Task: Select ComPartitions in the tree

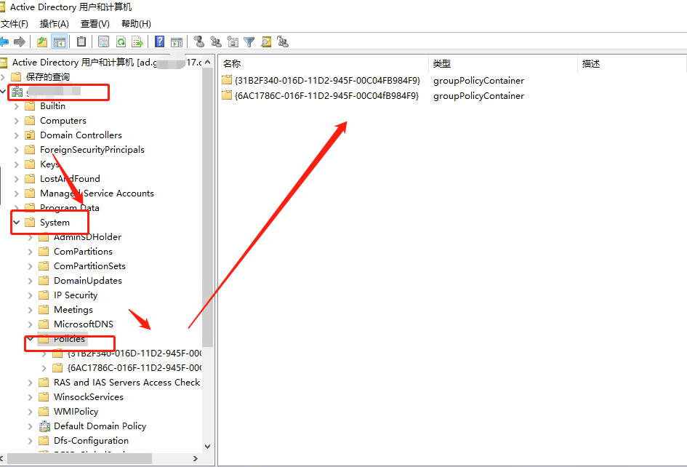Action: 84,252
